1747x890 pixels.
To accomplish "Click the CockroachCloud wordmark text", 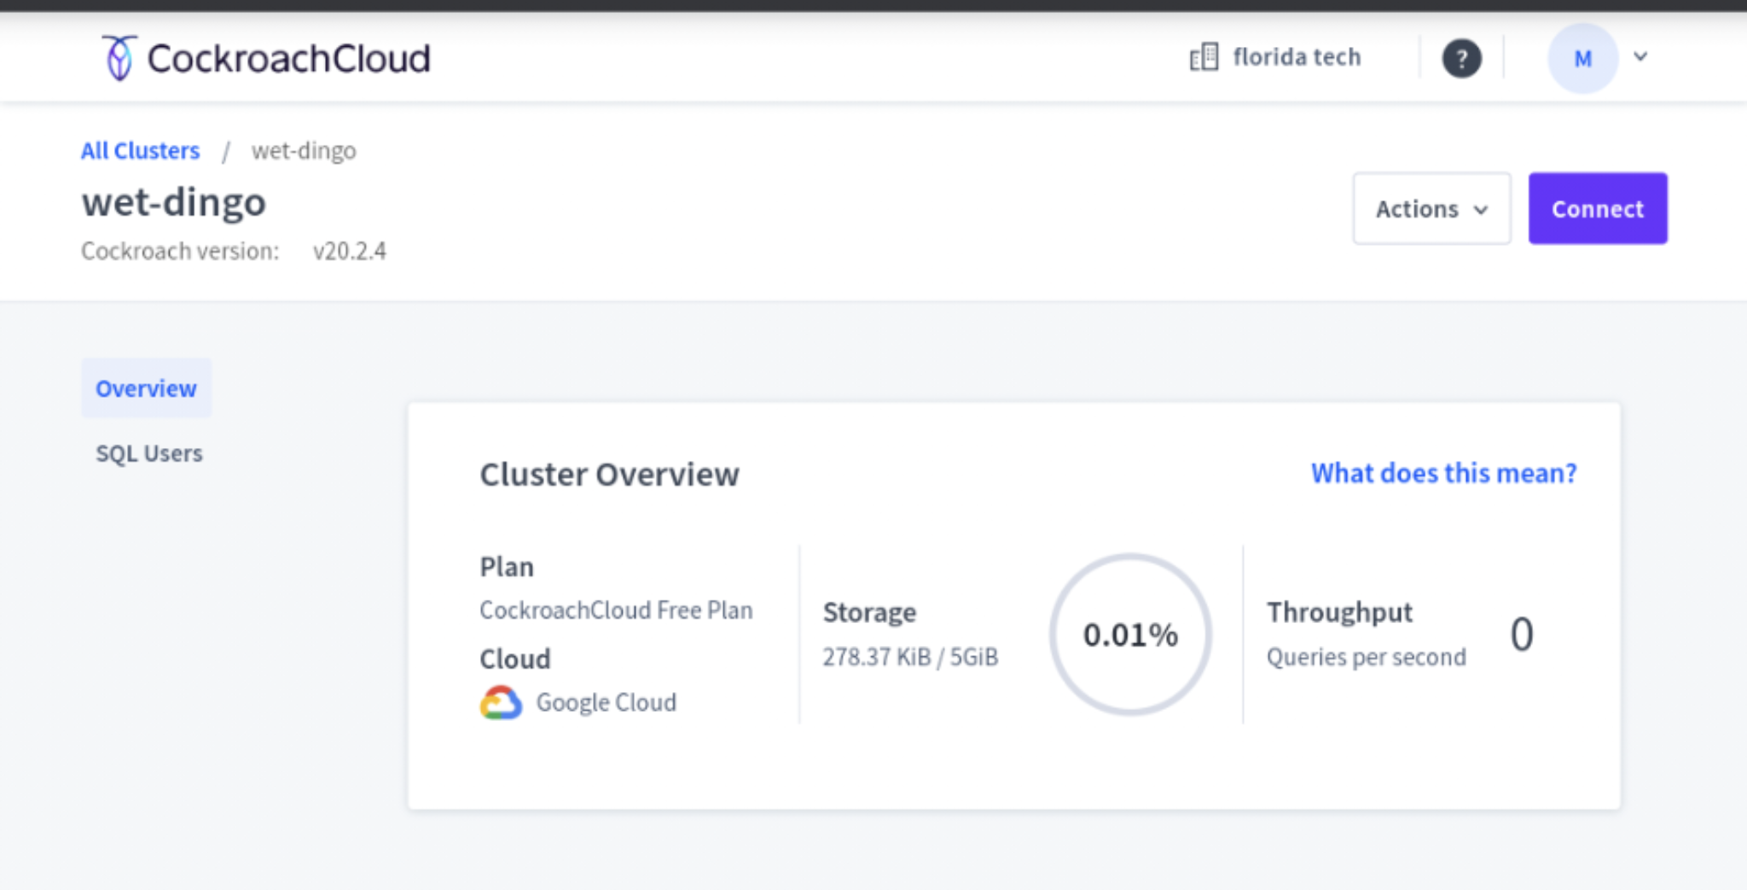I will point(288,58).
